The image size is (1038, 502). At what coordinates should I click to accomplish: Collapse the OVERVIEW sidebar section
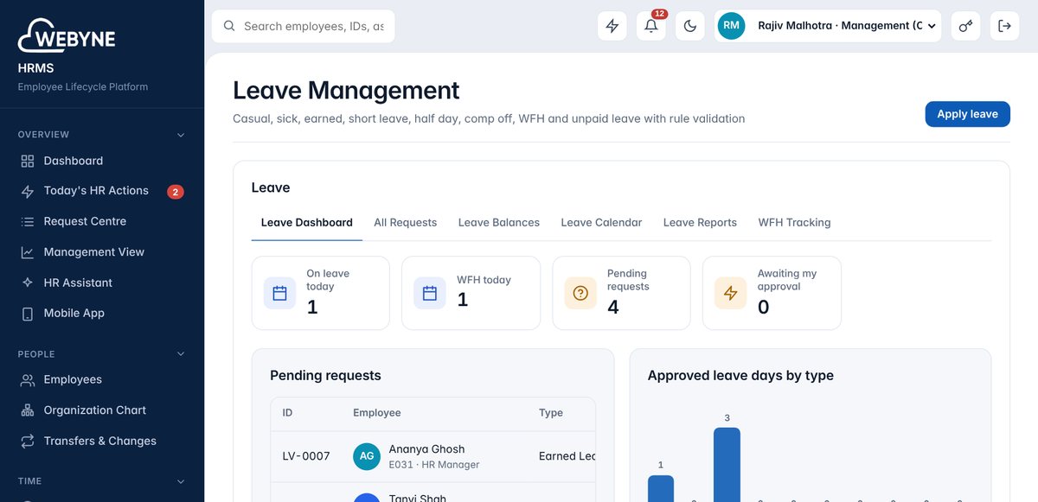click(181, 135)
